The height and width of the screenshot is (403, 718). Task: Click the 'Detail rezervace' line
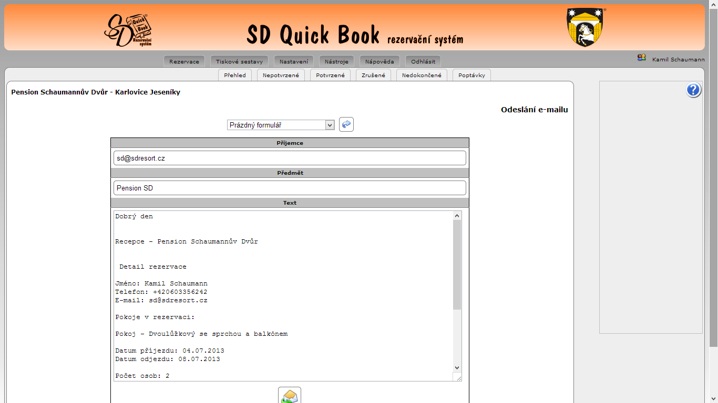(153, 267)
